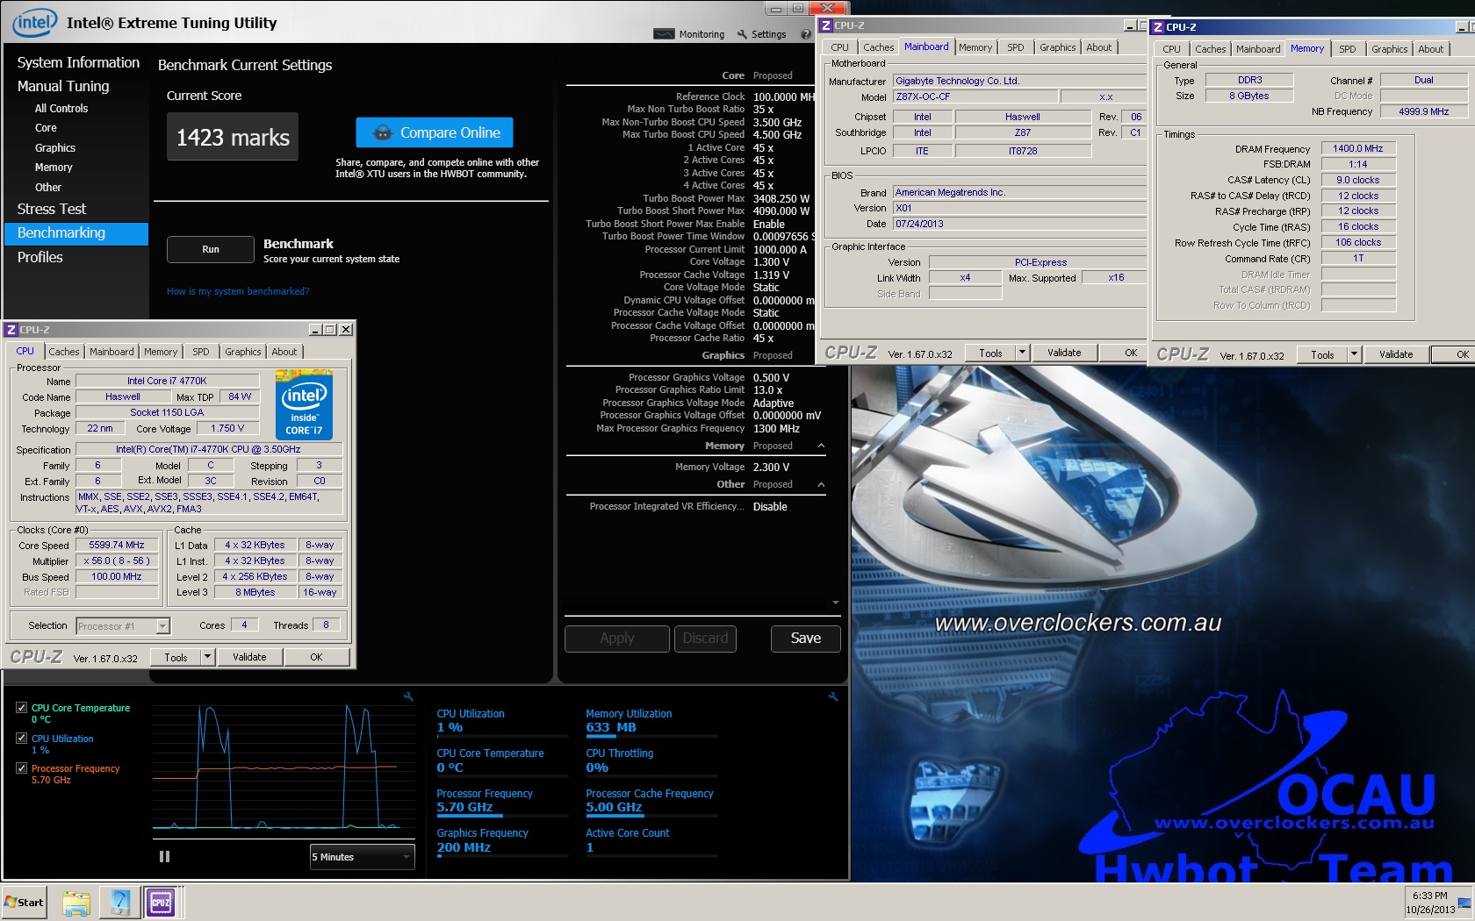Screen dimensions: 1475x921
Task: Toggle CPU Utilization graph checkbox
Action: coord(21,738)
